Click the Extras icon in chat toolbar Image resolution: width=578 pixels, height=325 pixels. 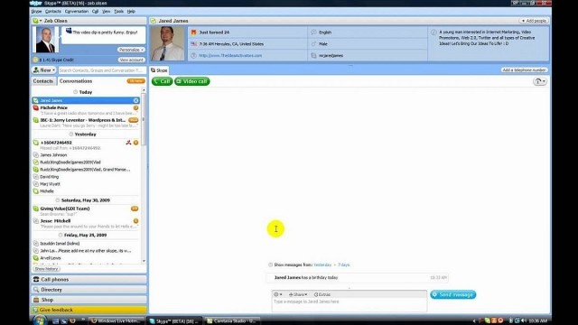316,294
